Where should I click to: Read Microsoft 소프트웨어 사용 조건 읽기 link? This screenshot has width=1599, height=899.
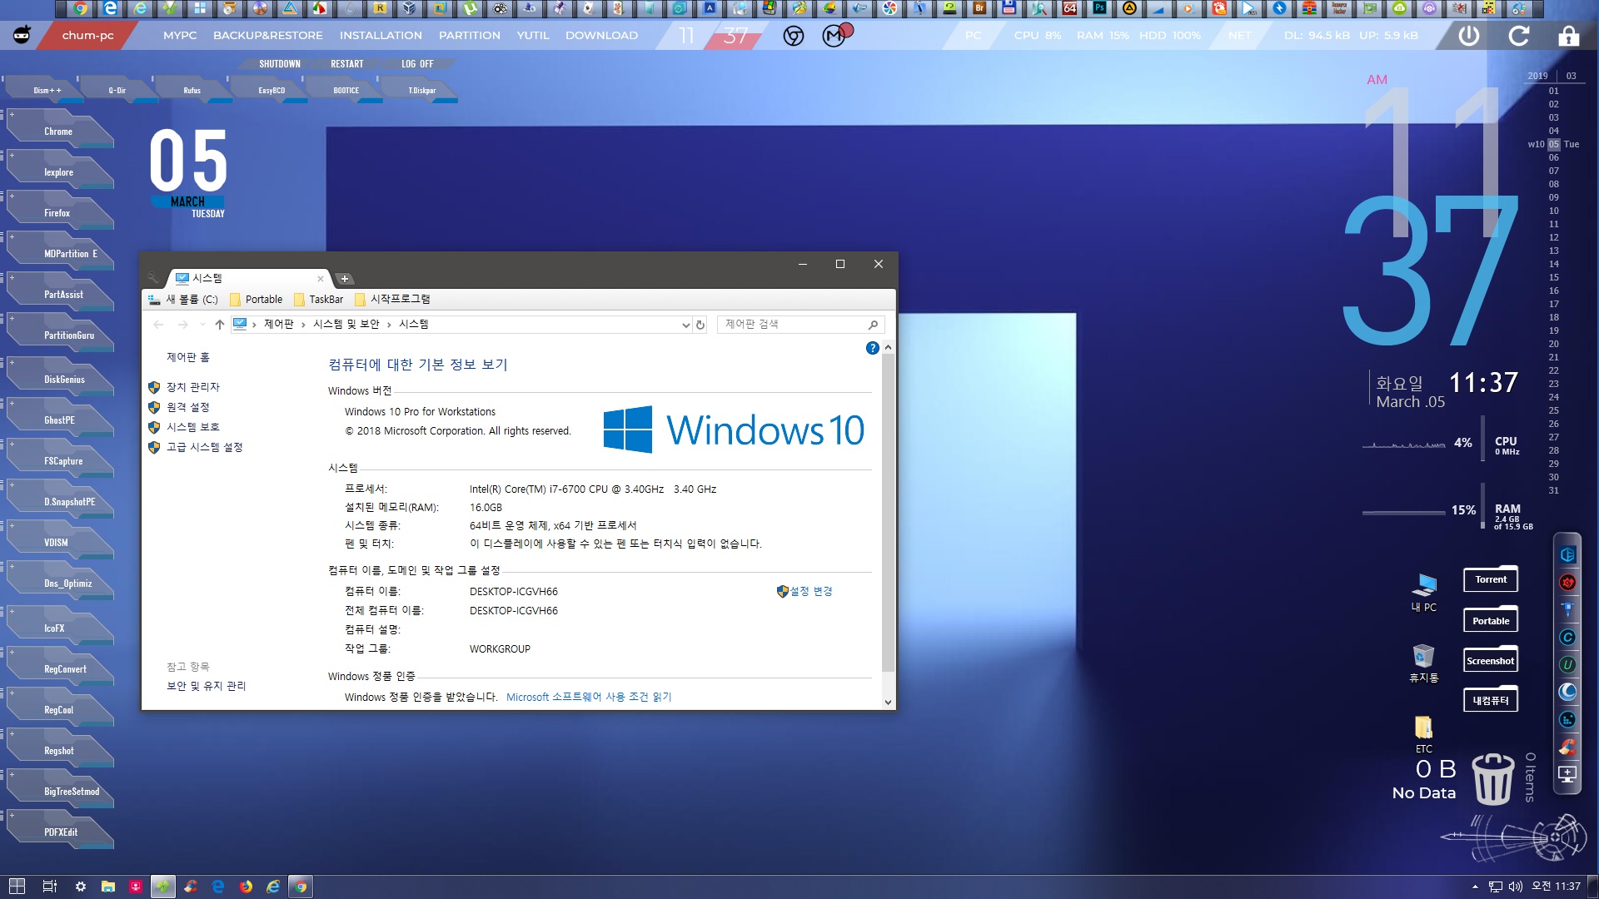(x=589, y=697)
